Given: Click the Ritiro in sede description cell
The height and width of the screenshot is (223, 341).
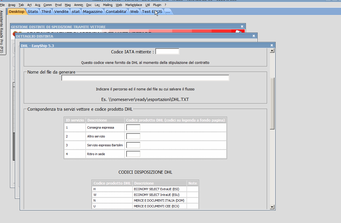Looking at the screenshot, I should click(105, 154).
